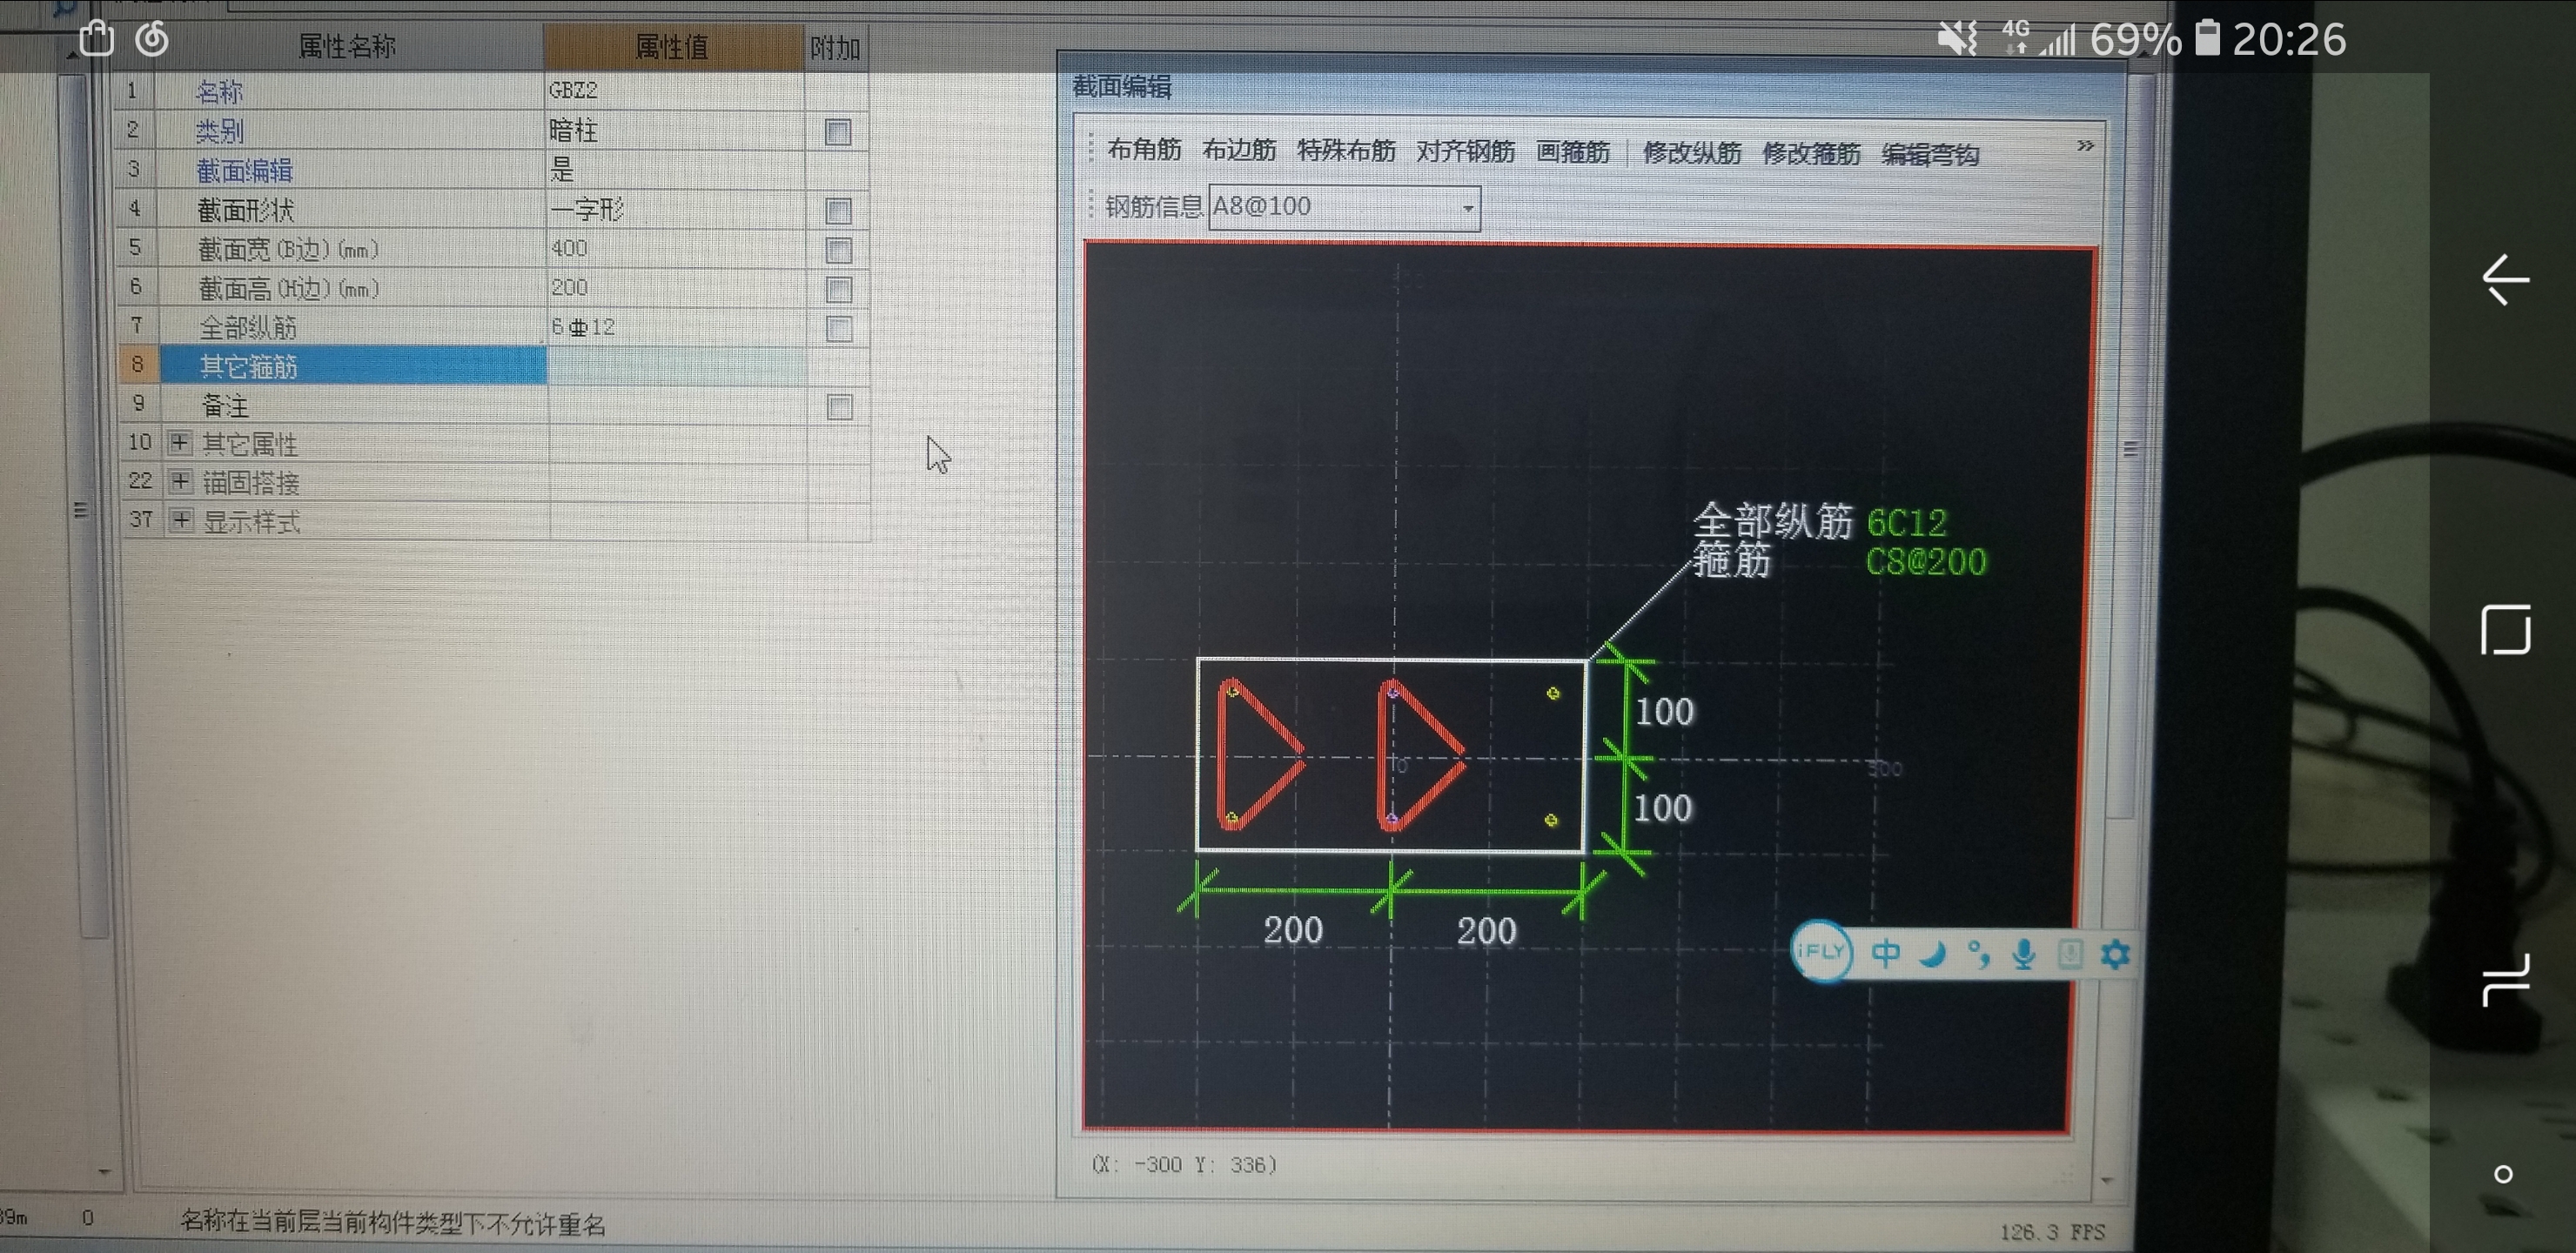The width and height of the screenshot is (2576, 1253).
Task: Open iFLY settings gear
Action: (x=2114, y=955)
